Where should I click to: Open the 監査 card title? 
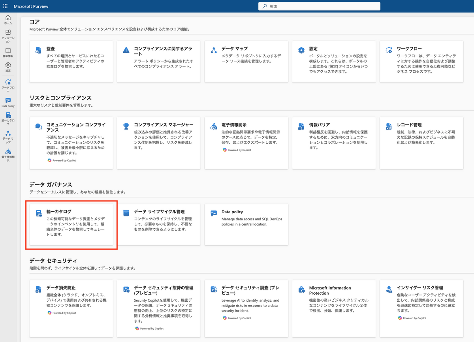tap(51, 49)
